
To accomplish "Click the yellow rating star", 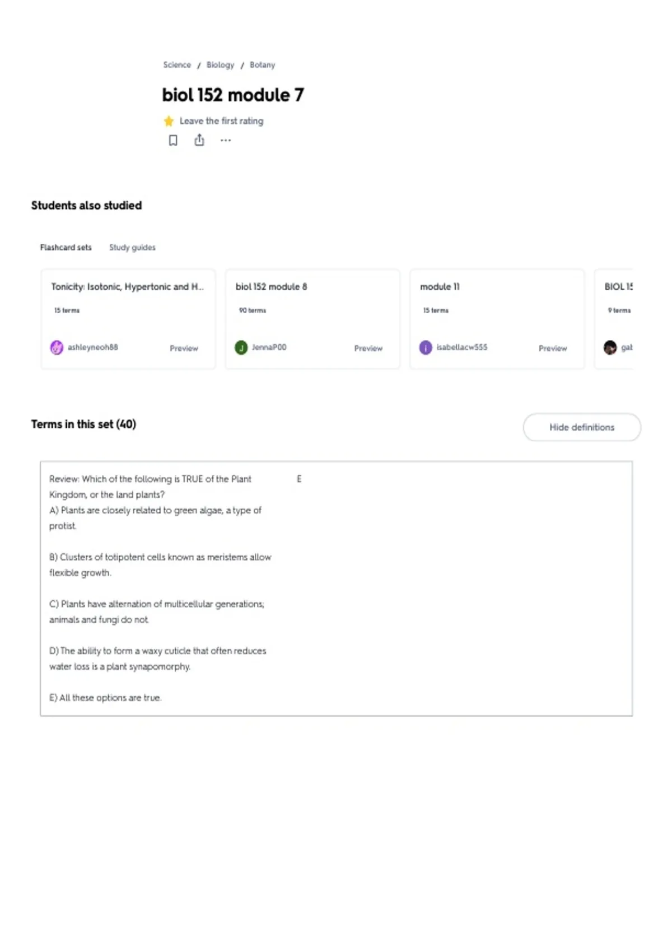I will (169, 121).
